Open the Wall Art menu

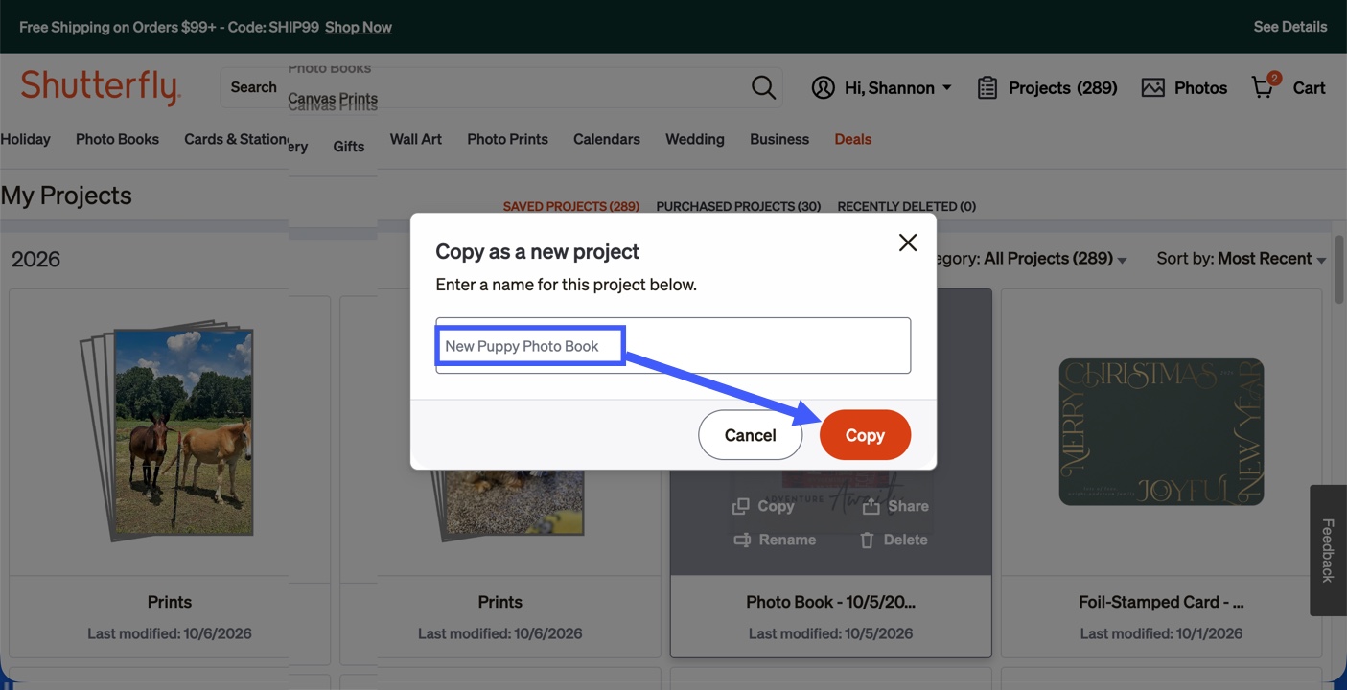416,139
